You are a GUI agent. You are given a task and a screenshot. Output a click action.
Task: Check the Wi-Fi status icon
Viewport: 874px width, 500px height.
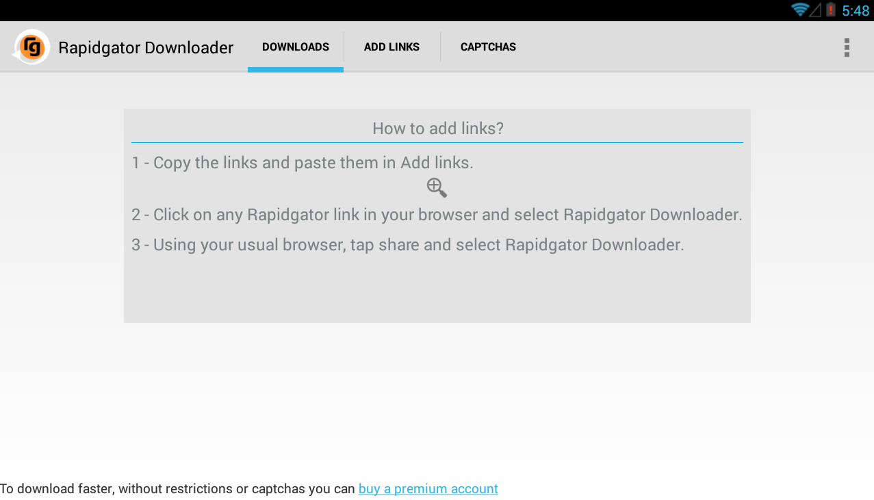(799, 10)
